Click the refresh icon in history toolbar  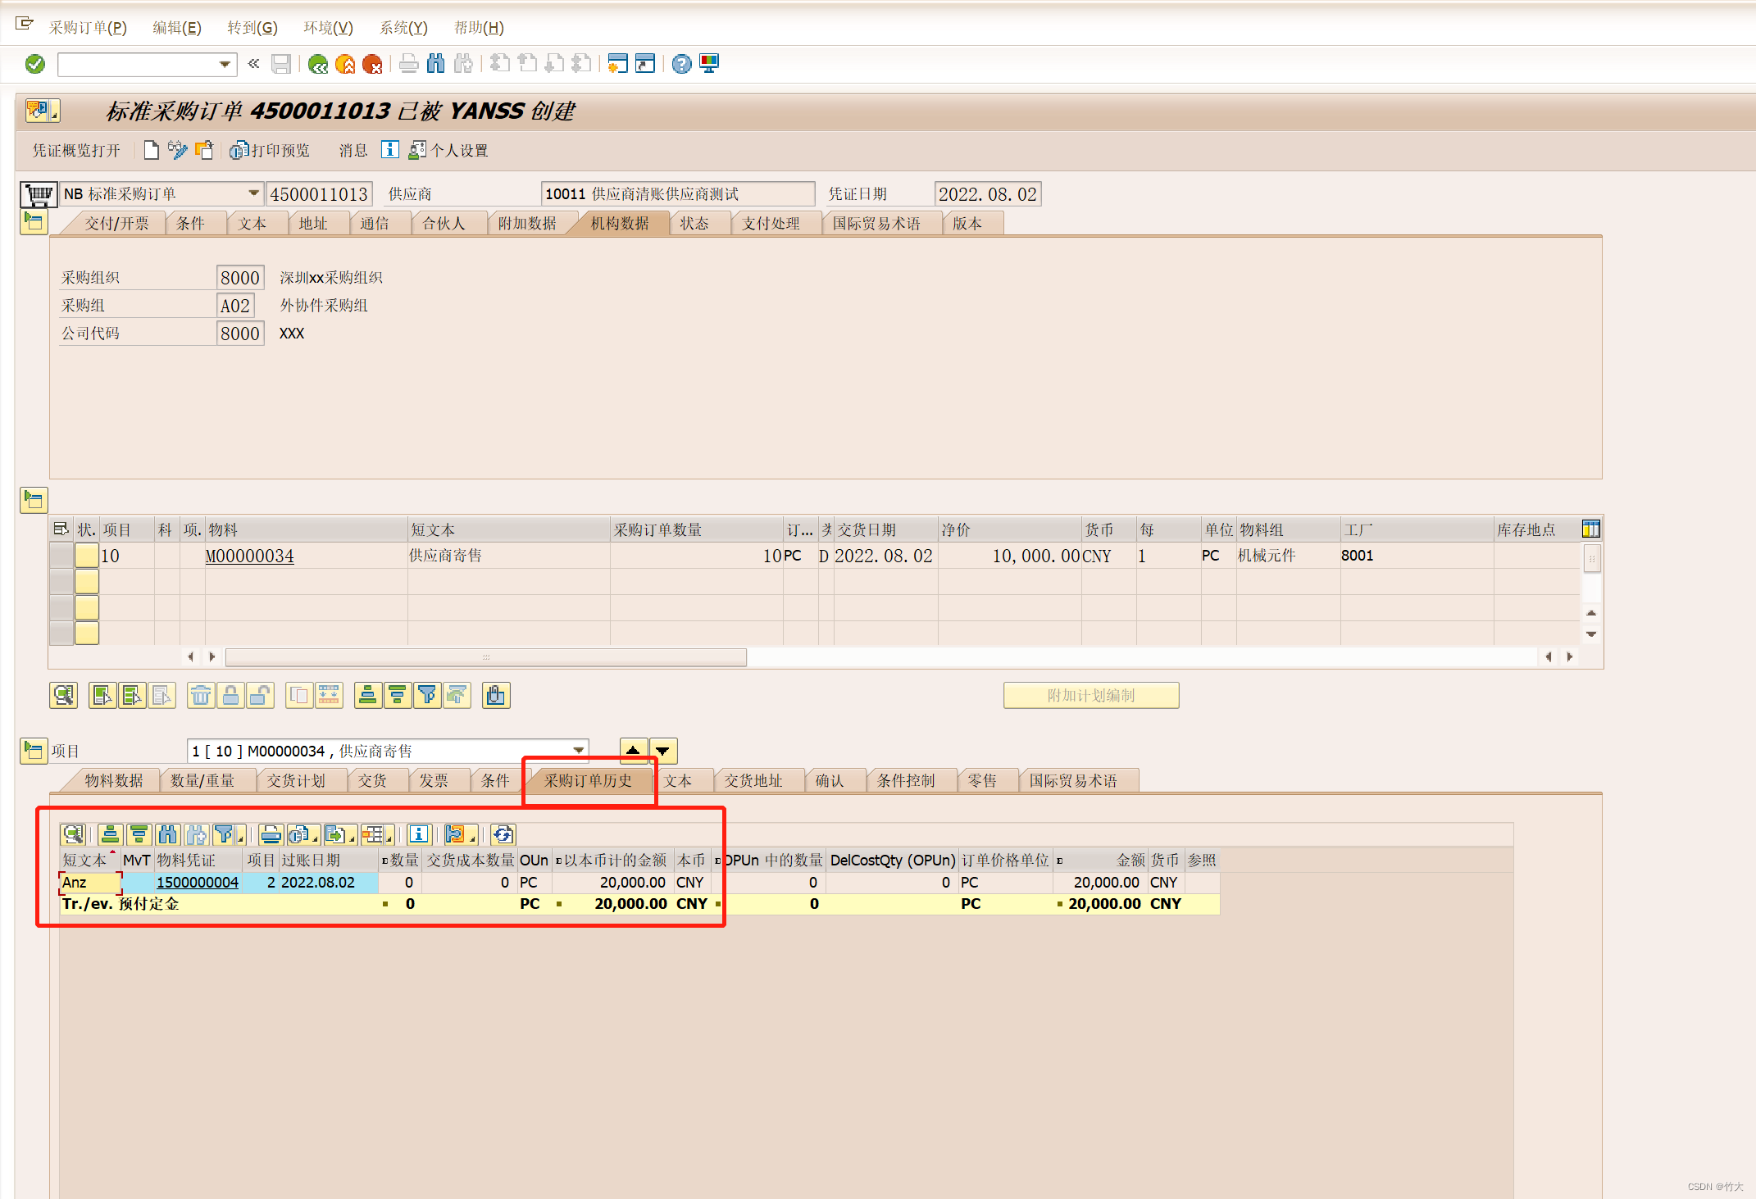tap(503, 834)
